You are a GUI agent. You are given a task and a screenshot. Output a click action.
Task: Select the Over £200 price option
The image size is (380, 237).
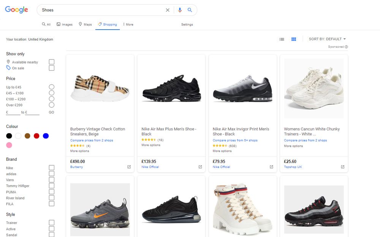point(52,105)
